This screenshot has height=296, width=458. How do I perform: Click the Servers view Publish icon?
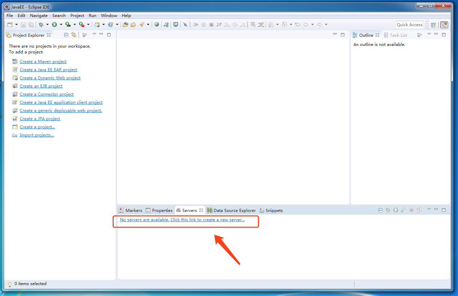[419, 210]
